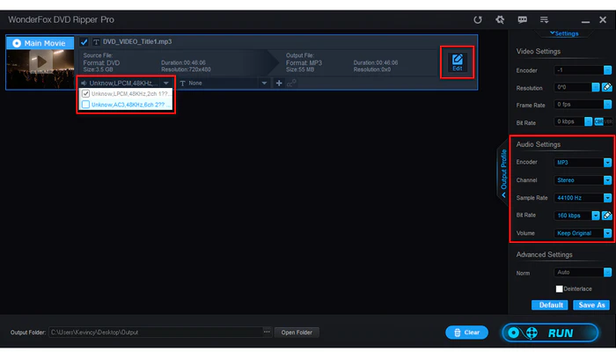The width and height of the screenshot is (616, 358).
Task: Open the subtitle None dropdown
Action: [x=264, y=84]
